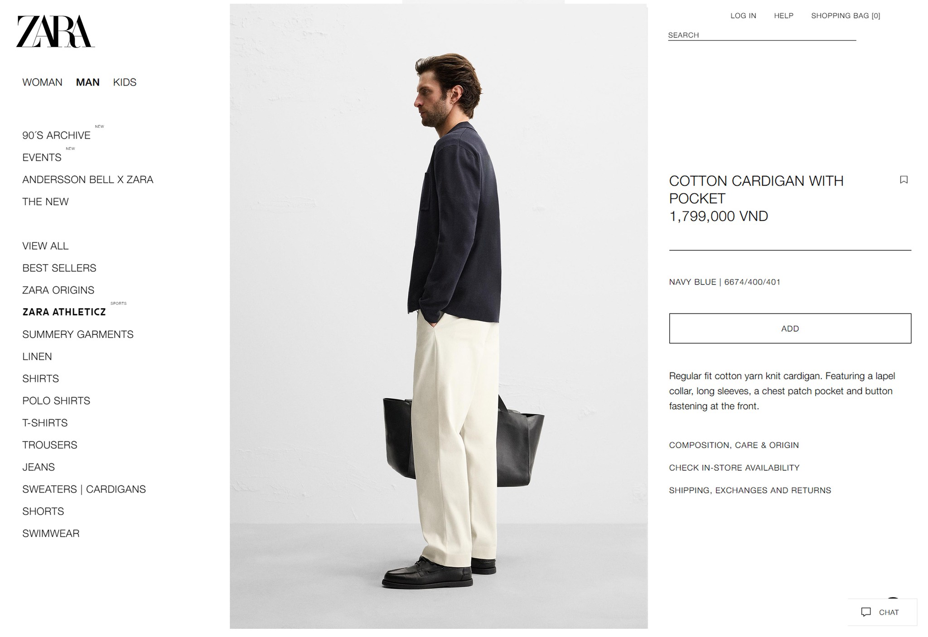Go to Andersson Bell x Zara collection

[88, 180]
